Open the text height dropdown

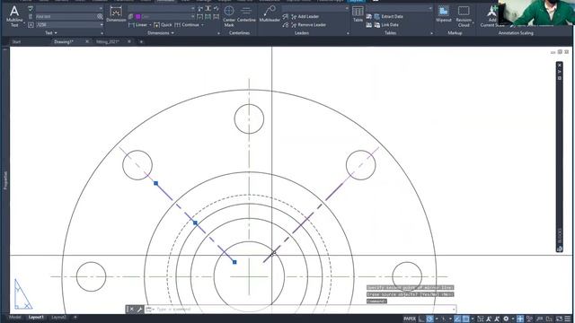click(102, 25)
